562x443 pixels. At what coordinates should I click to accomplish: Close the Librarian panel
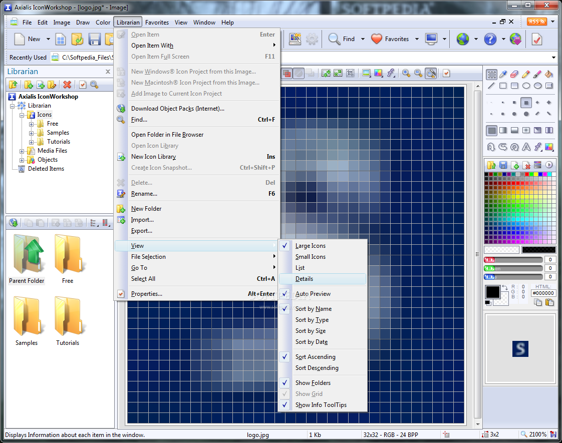pyautogui.click(x=108, y=72)
